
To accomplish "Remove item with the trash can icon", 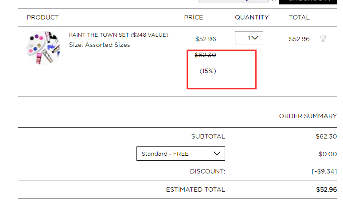I will click(x=323, y=38).
